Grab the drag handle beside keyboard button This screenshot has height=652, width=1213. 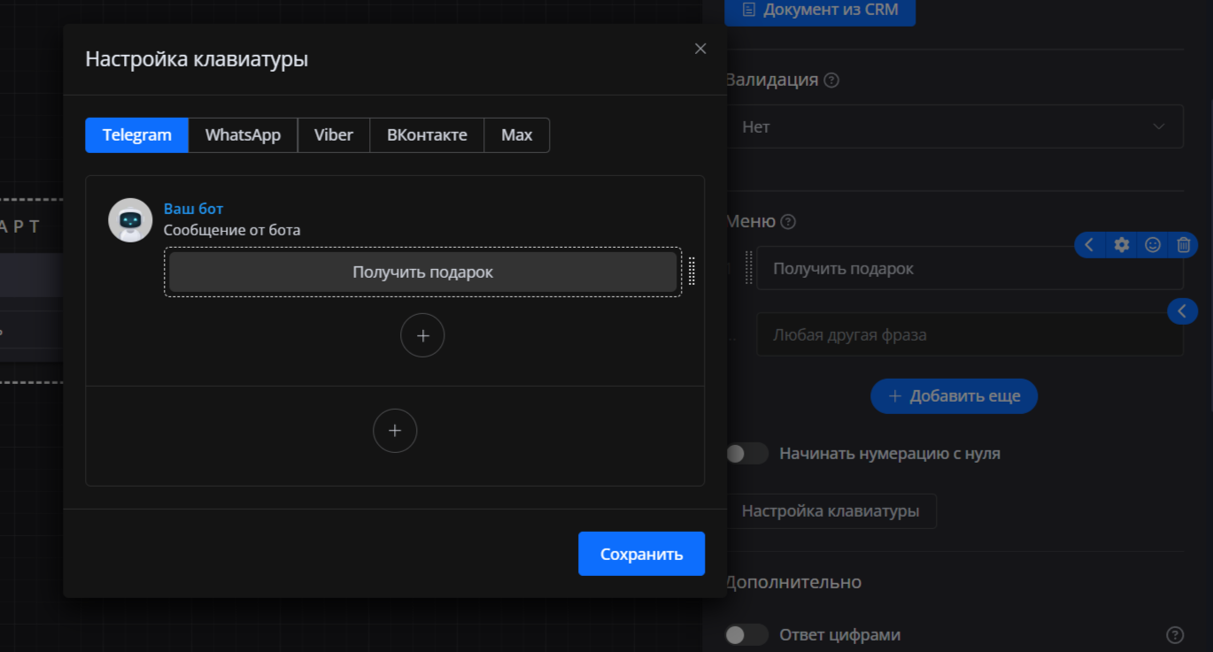(x=691, y=271)
